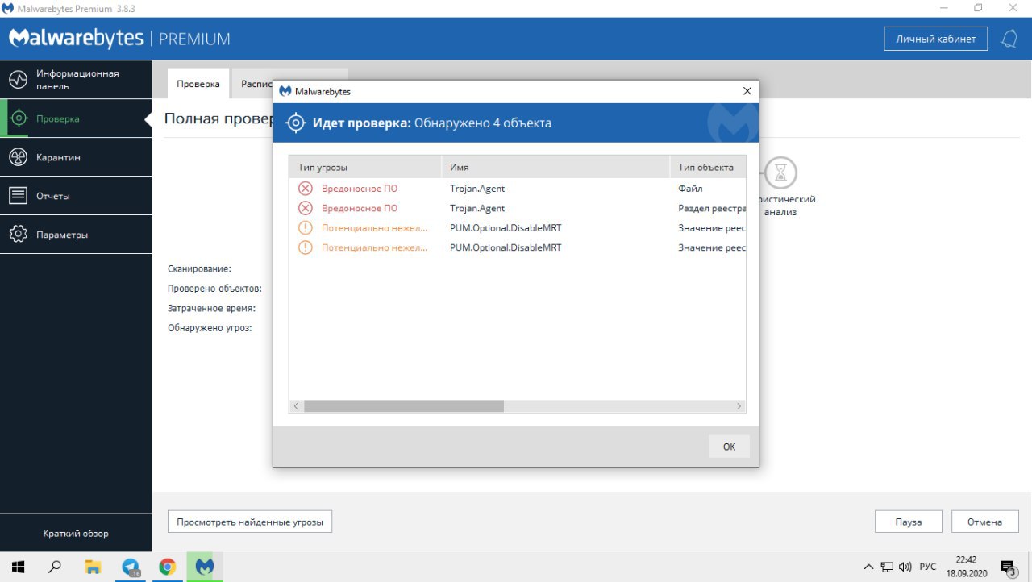The width and height of the screenshot is (1032, 582).
Task: Click the scan target icon in sidebar
Action: 19,118
